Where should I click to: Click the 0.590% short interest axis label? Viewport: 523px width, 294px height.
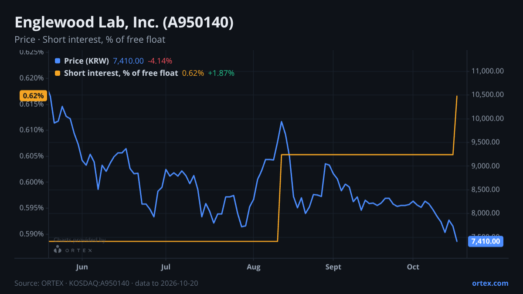click(x=31, y=234)
